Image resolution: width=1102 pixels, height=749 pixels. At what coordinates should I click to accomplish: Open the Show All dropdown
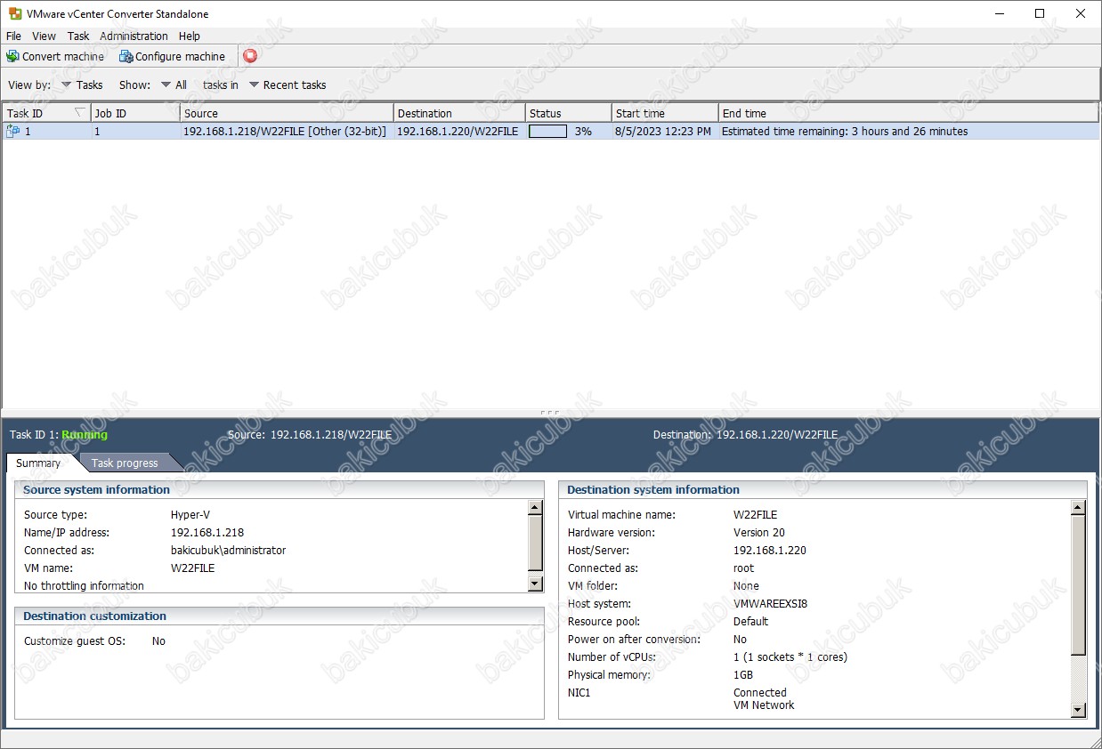coord(174,85)
